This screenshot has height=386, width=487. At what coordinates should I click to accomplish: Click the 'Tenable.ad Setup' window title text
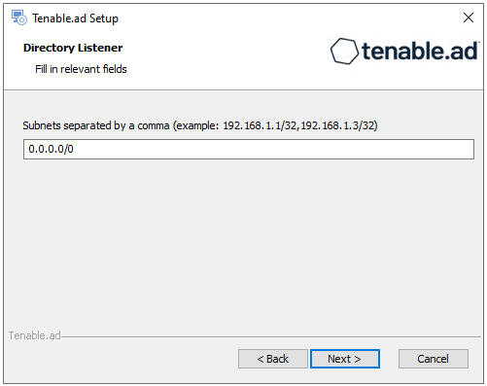click(x=75, y=18)
